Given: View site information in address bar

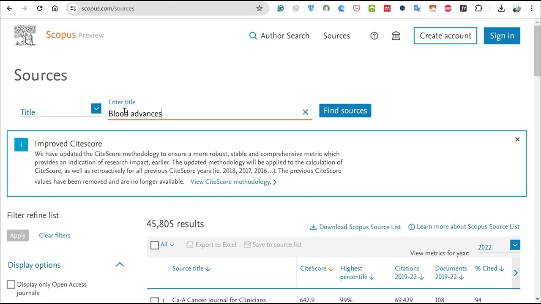Looking at the screenshot, I should 73,8.
